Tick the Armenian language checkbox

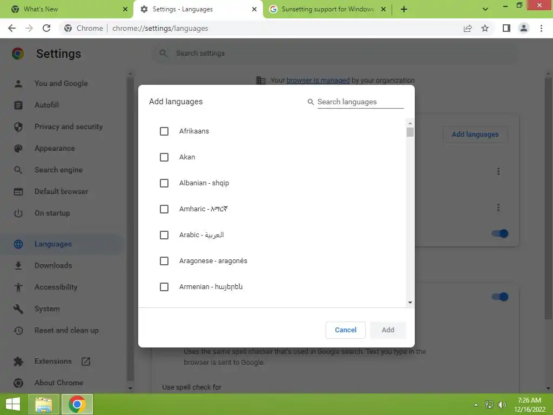[164, 287]
